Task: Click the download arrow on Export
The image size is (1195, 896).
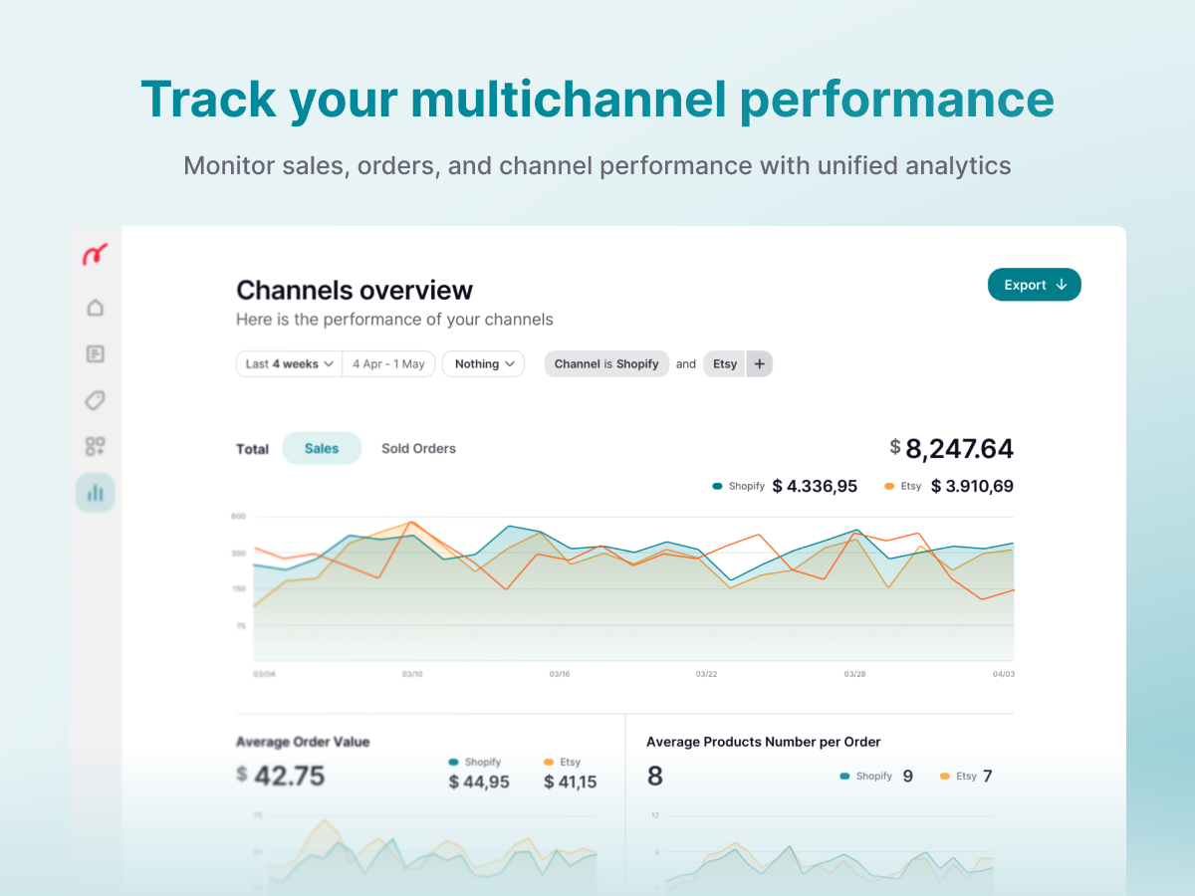Action: pyautogui.click(x=1062, y=285)
